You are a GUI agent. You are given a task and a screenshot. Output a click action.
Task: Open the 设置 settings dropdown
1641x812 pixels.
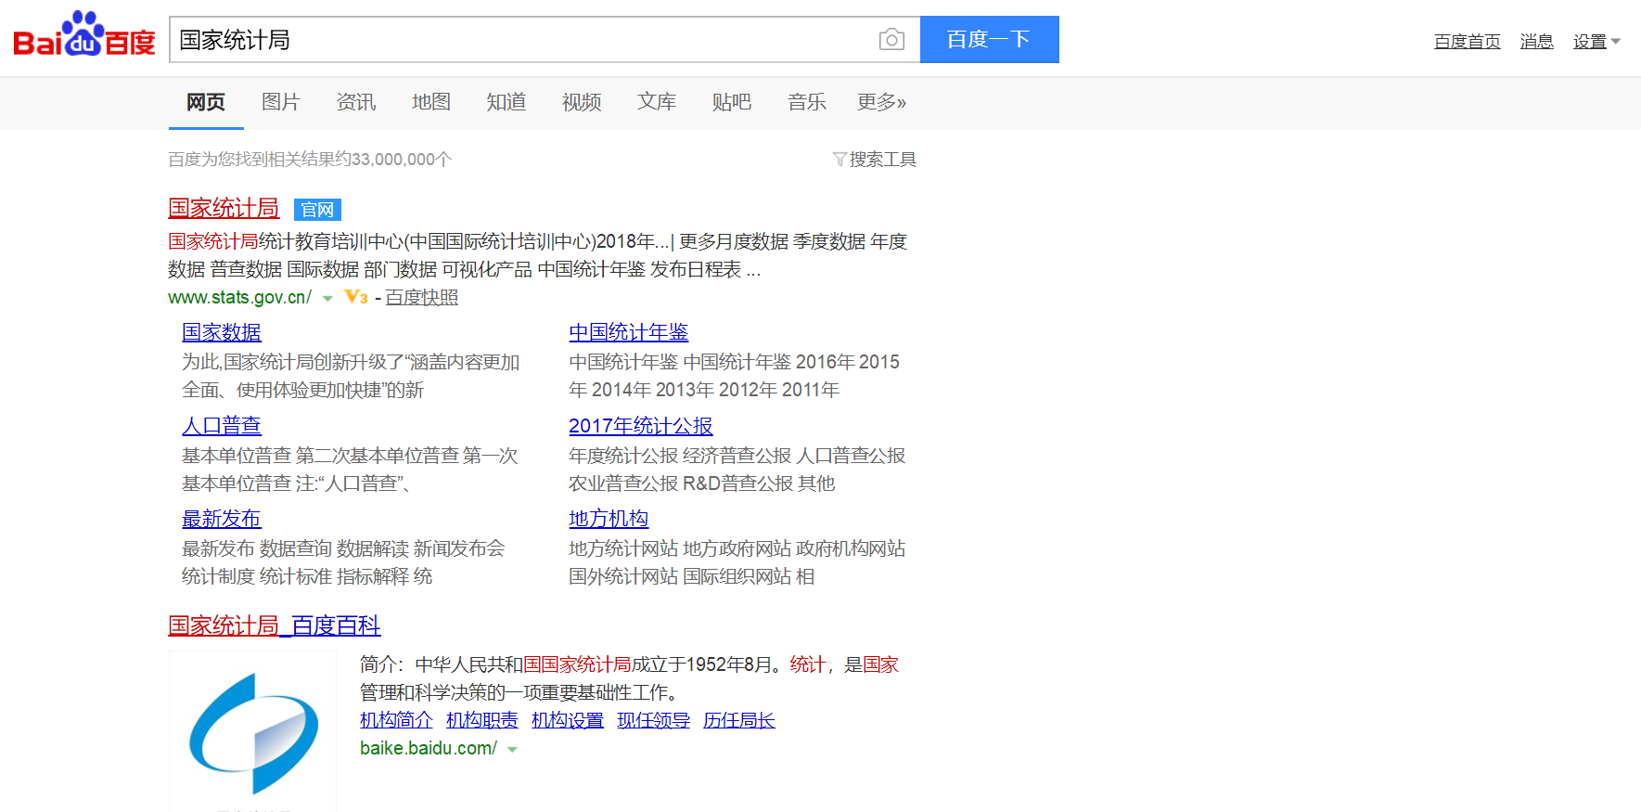tap(1596, 41)
